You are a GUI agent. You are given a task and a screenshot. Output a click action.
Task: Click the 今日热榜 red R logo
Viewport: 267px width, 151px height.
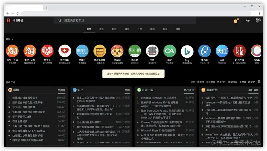point(9,21)
